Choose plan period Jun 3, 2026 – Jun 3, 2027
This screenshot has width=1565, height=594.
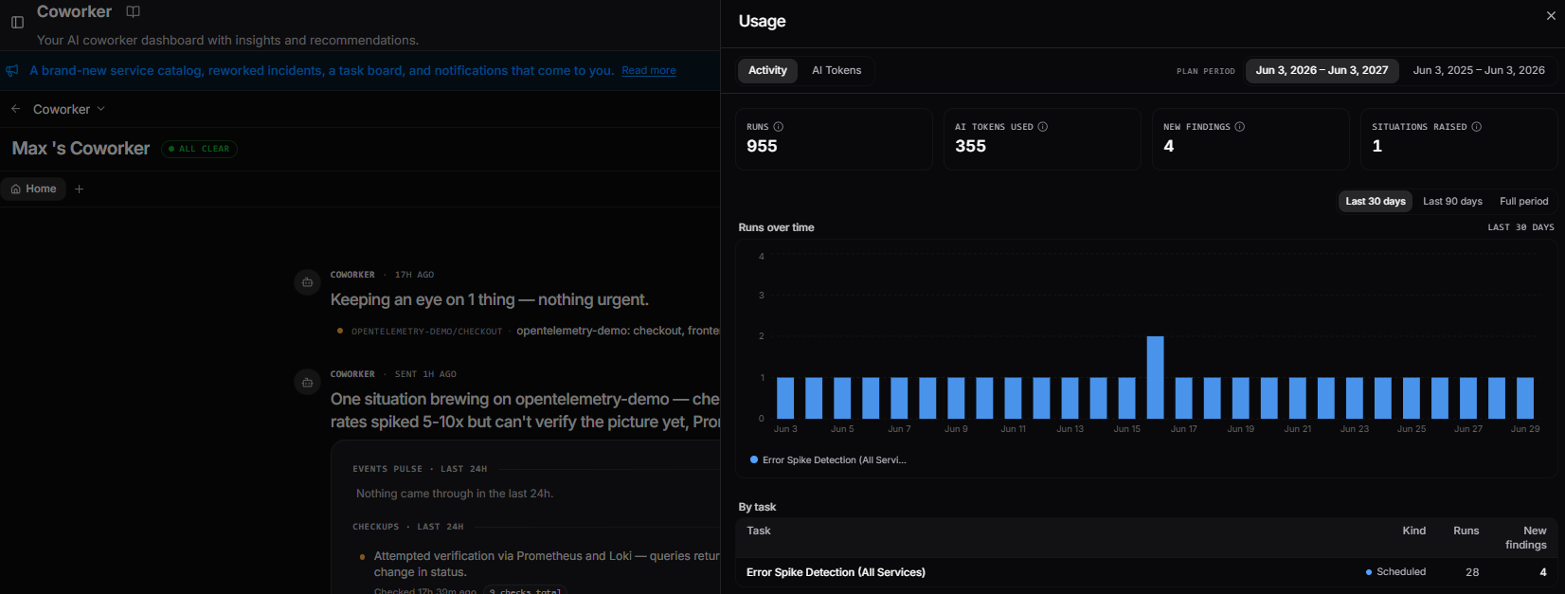1322,70
